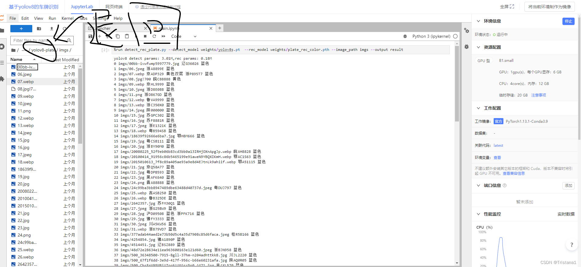
Task: Open the File menu
Action: [x=12, y=18]
